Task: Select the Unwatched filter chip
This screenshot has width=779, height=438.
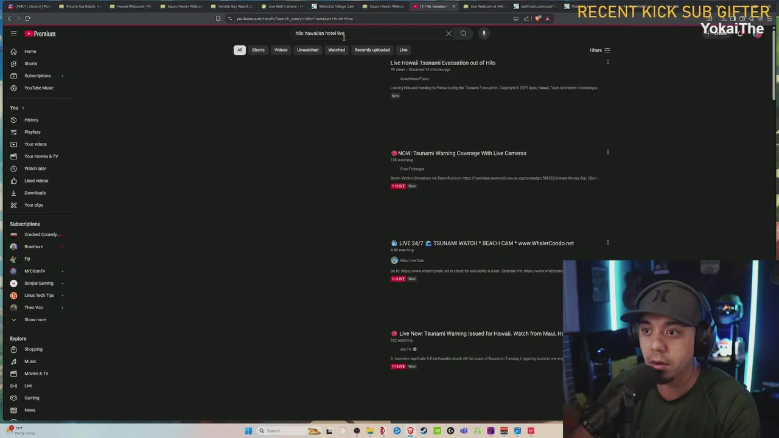Action: tap(307, 50)
